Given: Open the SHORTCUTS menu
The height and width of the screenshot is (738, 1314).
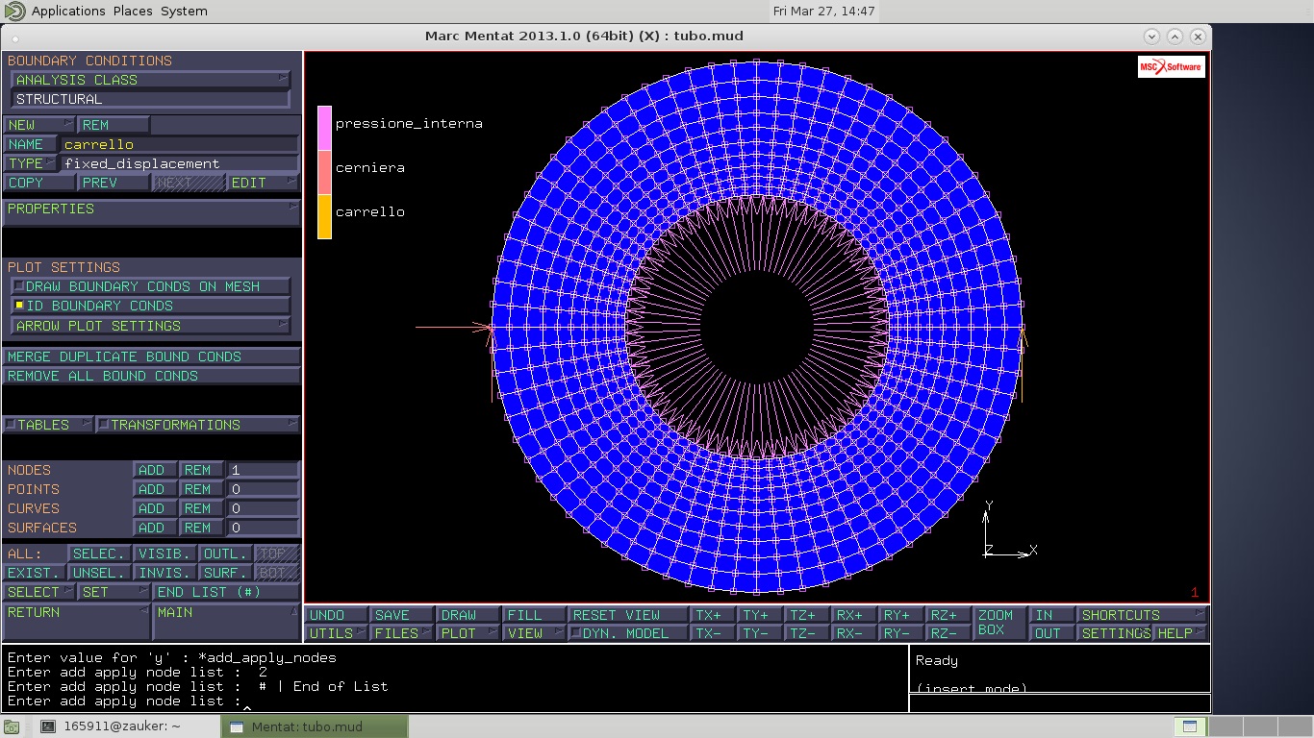Looking at the screenshot, I should click(1143, 615).
